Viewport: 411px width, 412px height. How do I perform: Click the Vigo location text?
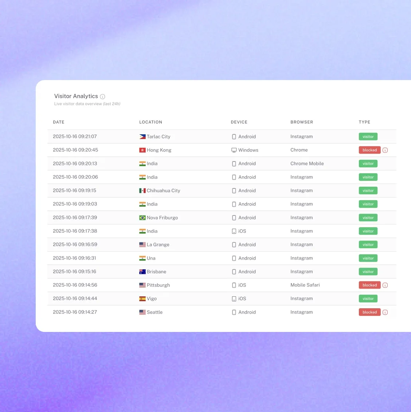click(x=152, y=298)
